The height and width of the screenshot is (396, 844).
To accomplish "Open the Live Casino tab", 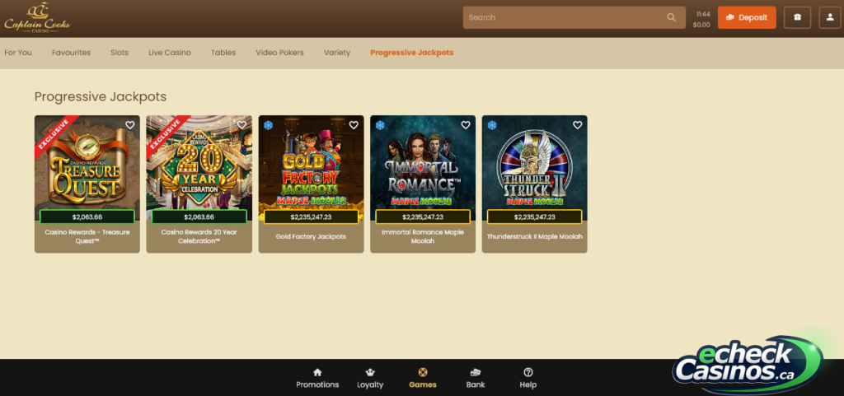I will coord(170,53).
